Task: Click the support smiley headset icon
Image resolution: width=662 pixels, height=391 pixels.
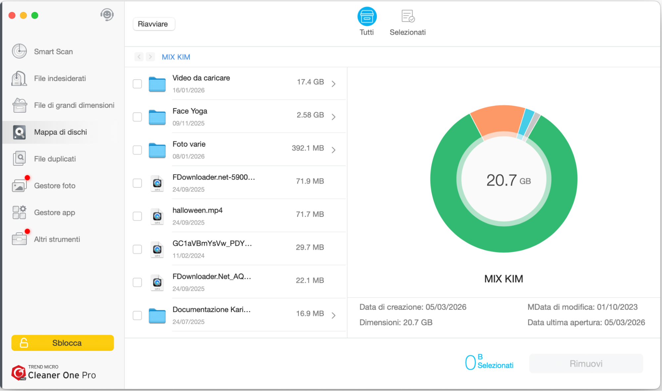Action: [107, 15]
